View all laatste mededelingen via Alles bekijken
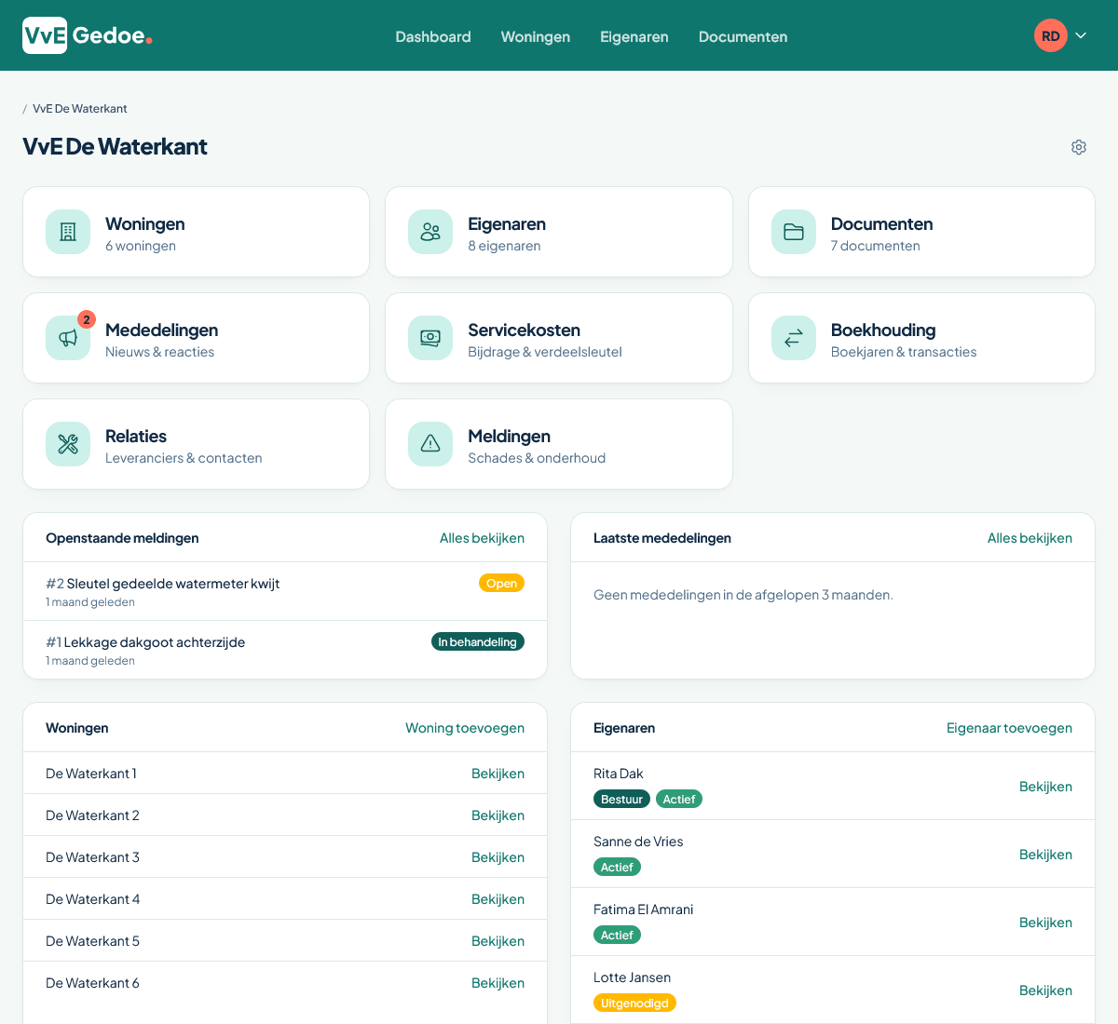The width and height of the screenshot is (1118, 1024). 1029,538
